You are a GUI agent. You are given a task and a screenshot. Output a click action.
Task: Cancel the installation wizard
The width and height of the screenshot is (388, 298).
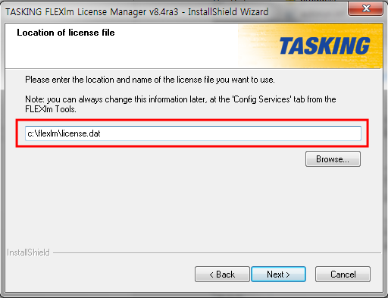tap(343, 274)
